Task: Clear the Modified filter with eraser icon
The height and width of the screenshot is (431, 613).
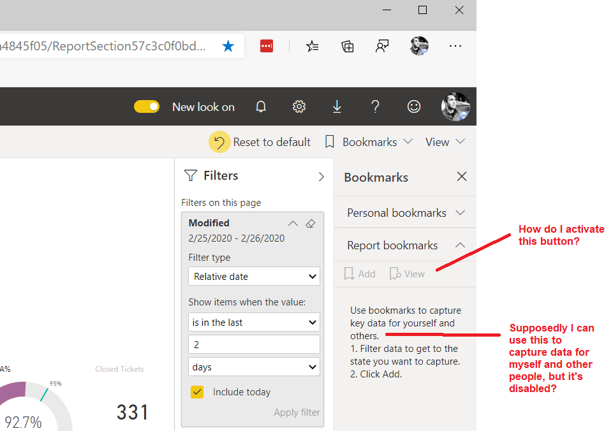Action: click(311, 224)
